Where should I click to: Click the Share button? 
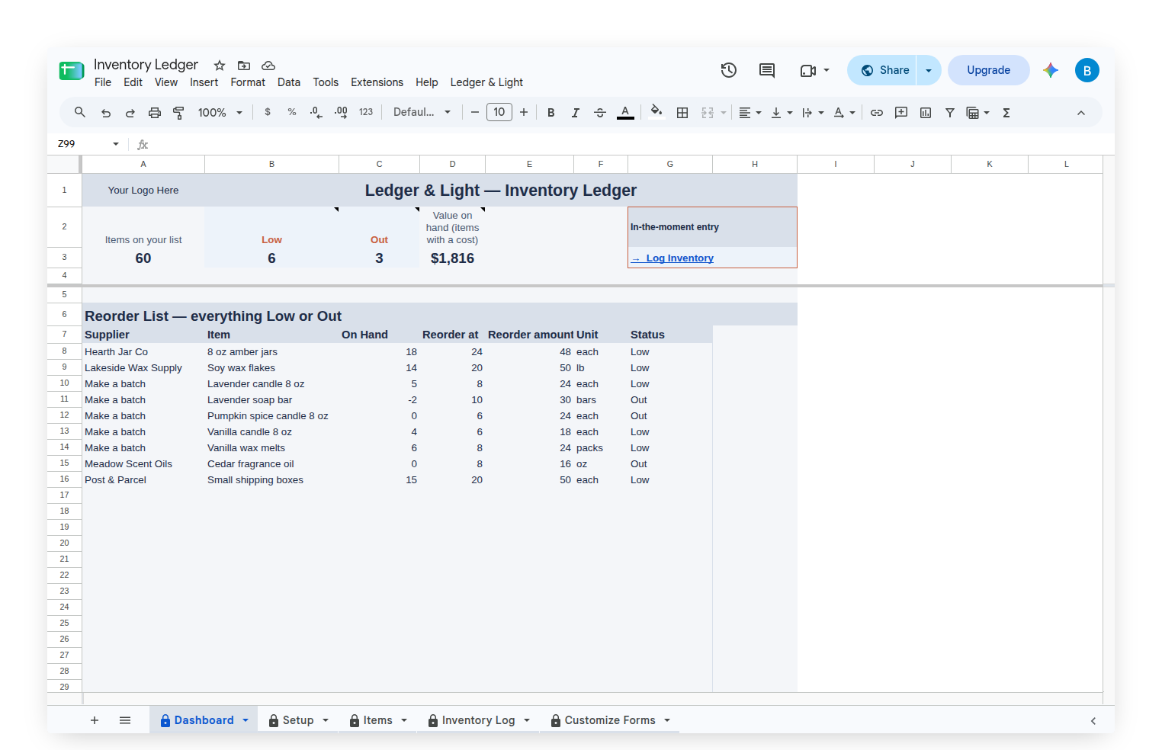point(884,70)
